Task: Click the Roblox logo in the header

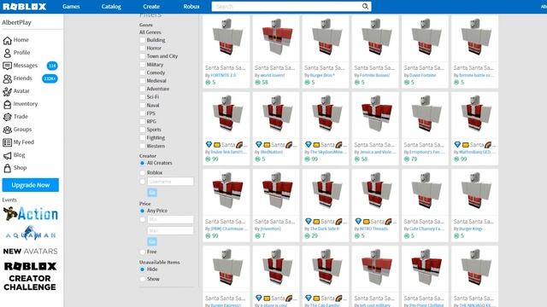Action: [25, 7]
